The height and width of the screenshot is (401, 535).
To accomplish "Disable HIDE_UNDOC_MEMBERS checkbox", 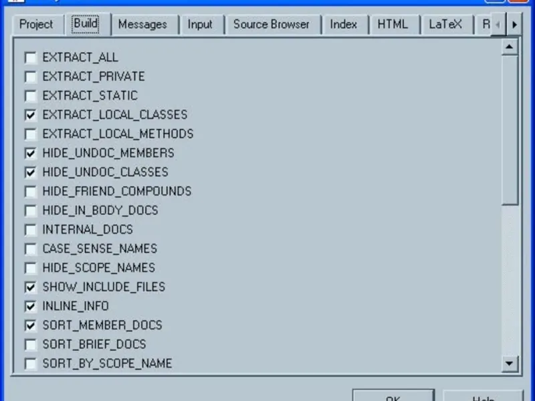I will point(31,153).
